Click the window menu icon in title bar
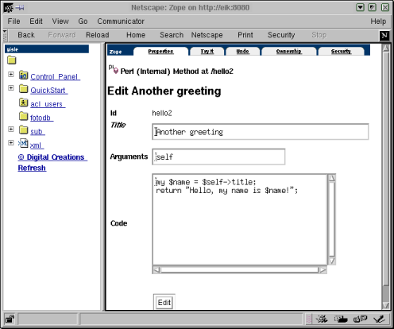 9,8
